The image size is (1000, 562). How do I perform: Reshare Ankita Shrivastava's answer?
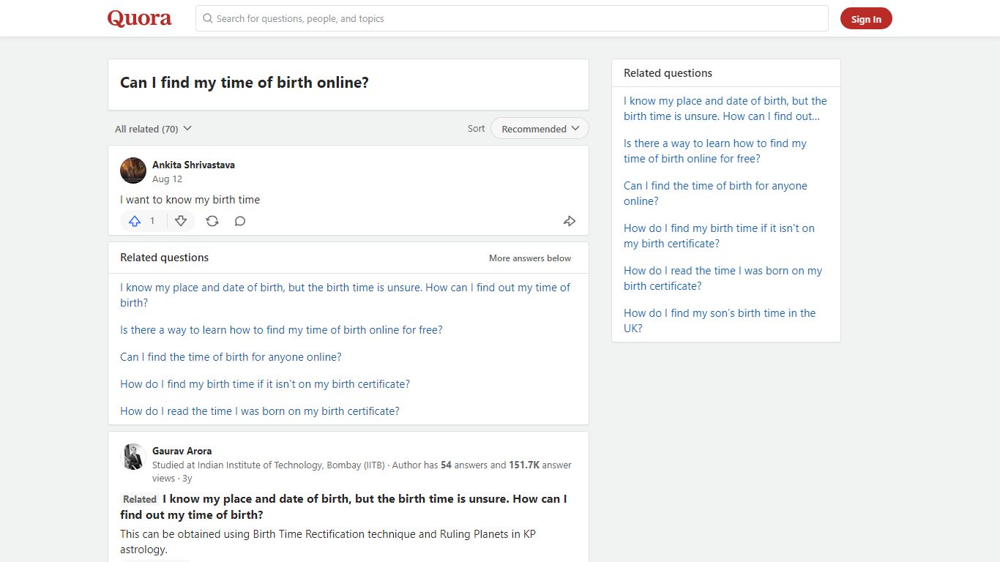(212, 221)
